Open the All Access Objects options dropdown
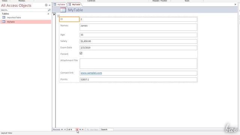Image resolution: width=240 pixels, height=135 pixels. point(46,5)
